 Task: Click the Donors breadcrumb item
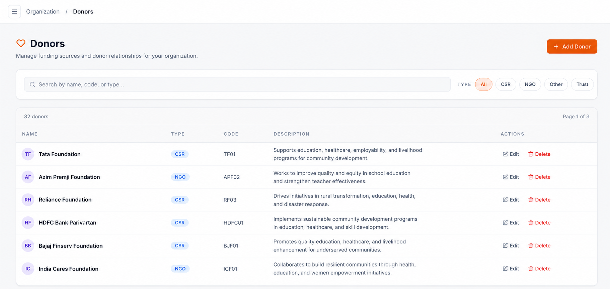tap(83, 12)
